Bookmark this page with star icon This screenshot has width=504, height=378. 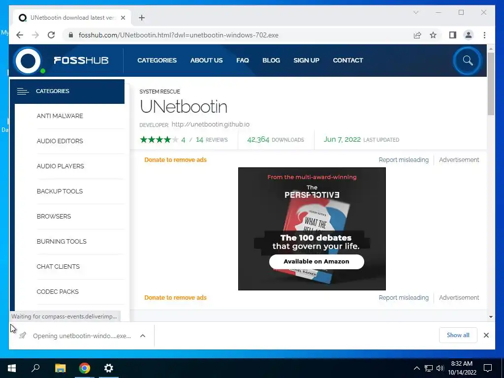[433, 35]
